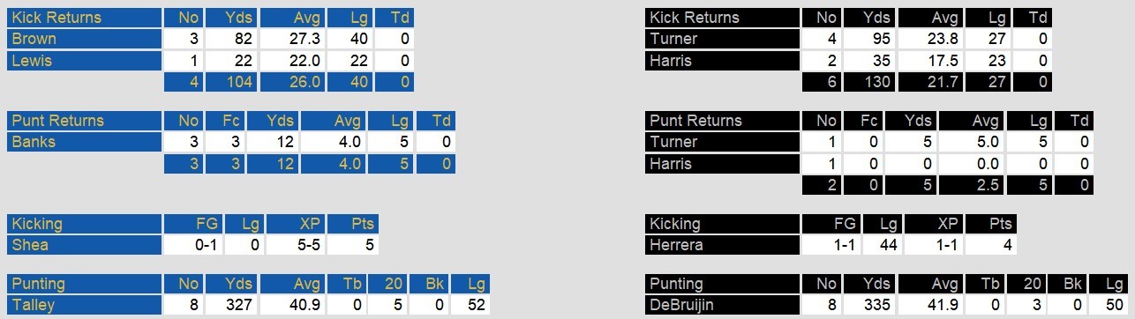The height and width of the screenshot is (319, 1135).
Task: Select Lewis row name cell
Action: tap(84, 61)
